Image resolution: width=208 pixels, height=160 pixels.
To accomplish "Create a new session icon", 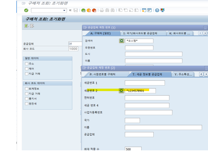I will coord(144,10).
